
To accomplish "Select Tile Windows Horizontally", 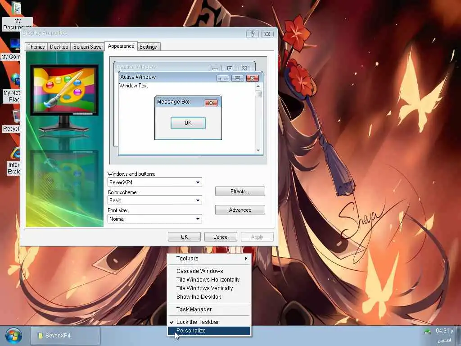I will [x=209, y=279].
